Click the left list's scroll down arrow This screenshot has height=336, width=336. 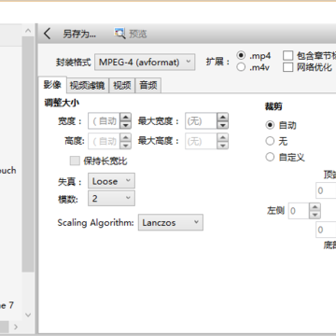[28, 315]
